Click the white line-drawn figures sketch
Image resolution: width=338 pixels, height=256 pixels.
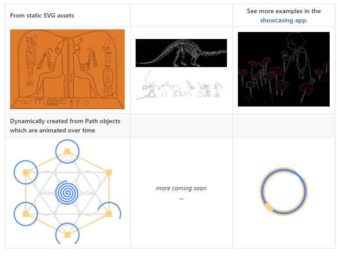pos(180,85)
